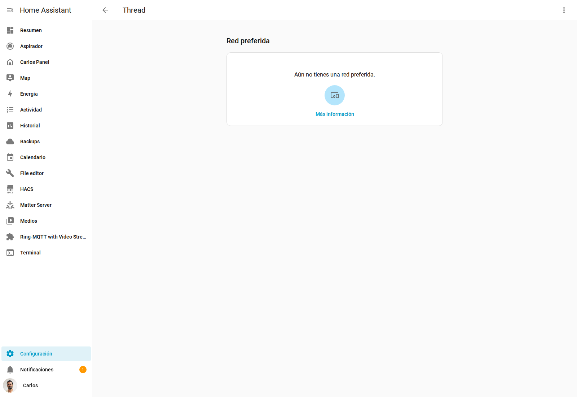Open the HACS label
Image resolution: width=577 pixels, height=397 pixels.
(x=27, y=189)
